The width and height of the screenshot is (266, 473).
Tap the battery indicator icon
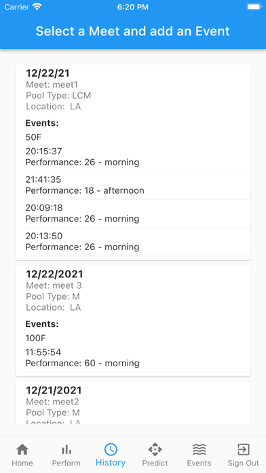[x=254, y=7]
